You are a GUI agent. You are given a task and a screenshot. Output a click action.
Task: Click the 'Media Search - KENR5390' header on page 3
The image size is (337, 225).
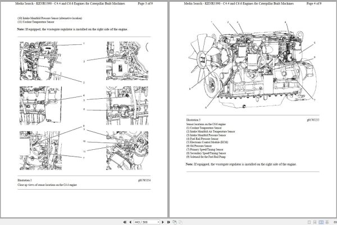[70, 3]
